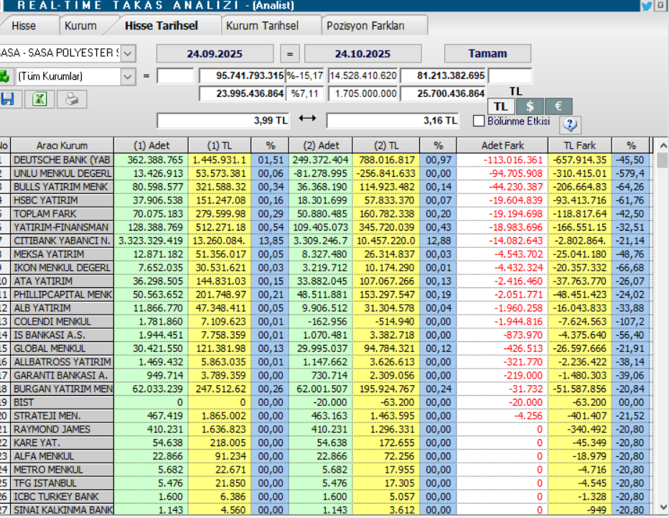This screenshot has width=669, height=518.
Task: Switch currency display to euros
Action: (x=558, y=106)
